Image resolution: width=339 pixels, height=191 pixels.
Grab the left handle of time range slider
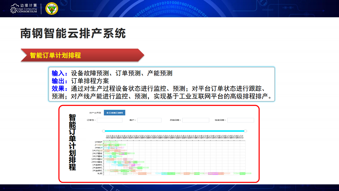tap(104, 131)
